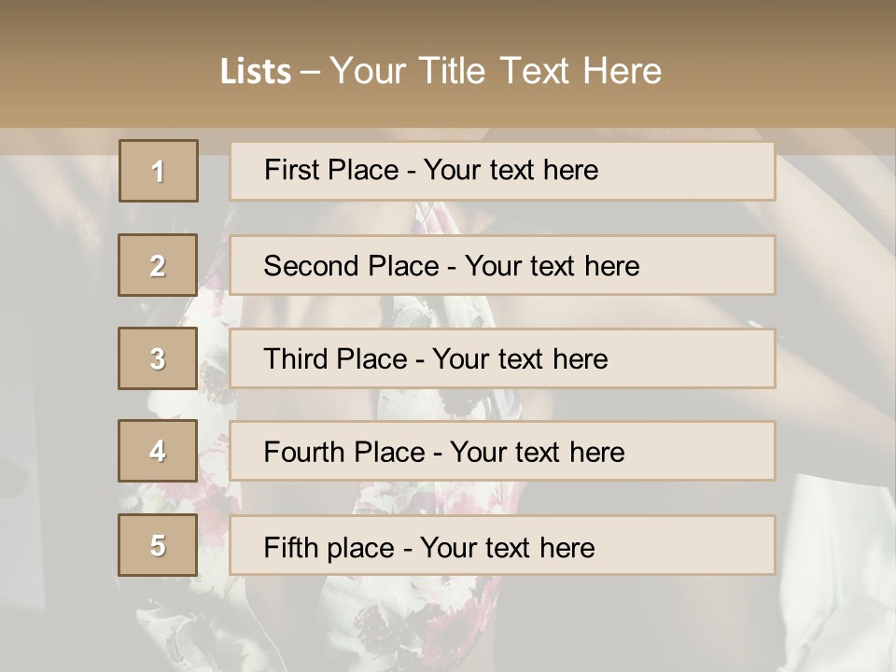Click the slide title 'Lists – Your Title Text Here'
Image resolution: width=896 pixels, height=672 pixels.
click(441, 71)
